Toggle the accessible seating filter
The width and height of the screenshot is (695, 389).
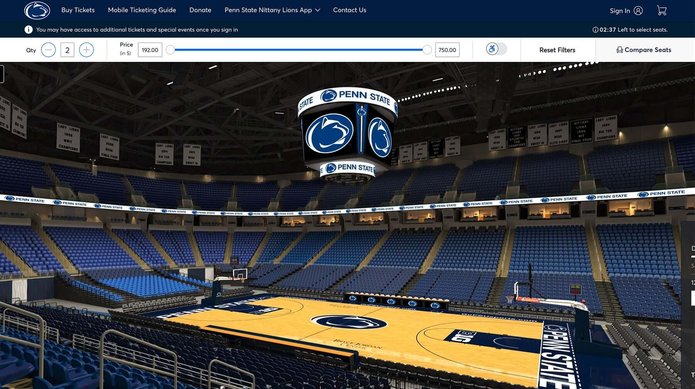(496, 49)
